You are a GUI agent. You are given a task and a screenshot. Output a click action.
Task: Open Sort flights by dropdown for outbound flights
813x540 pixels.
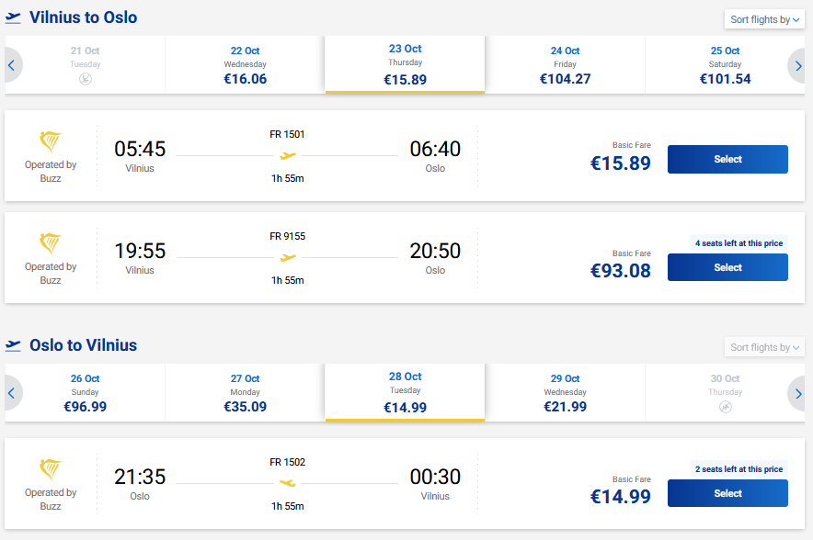pos(765,19)
